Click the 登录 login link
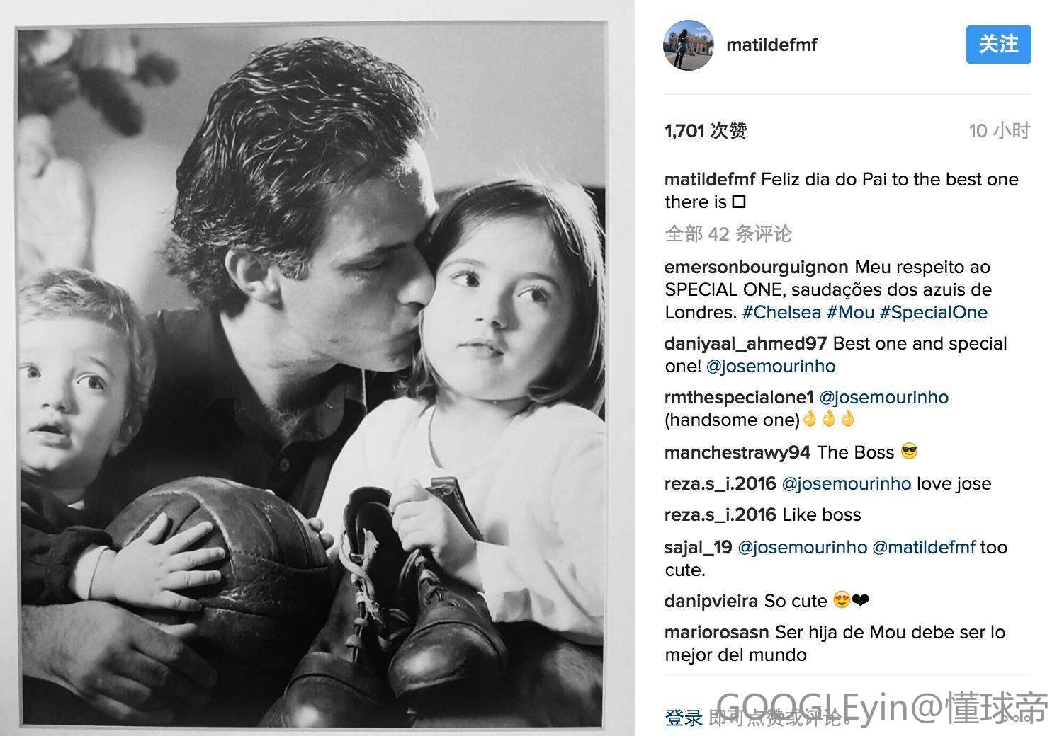This screenshot has width=1057, height=736. (x=684, y=717)
